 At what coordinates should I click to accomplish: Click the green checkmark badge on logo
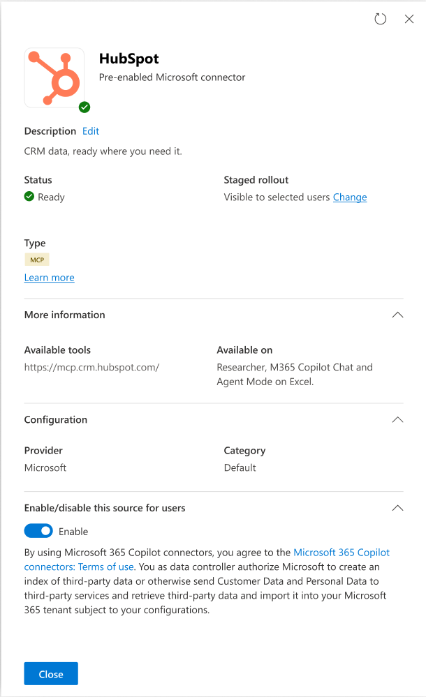point(85,107)
